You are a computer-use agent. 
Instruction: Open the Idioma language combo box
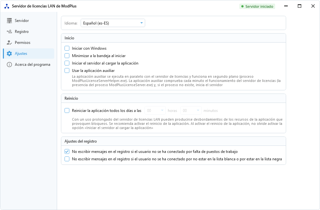[113, 23]
